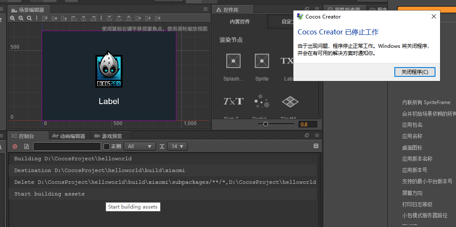Viewport: 456px width, 227px height.
Task: Click the 应用版本号 setting label
Action: (415, 170)
